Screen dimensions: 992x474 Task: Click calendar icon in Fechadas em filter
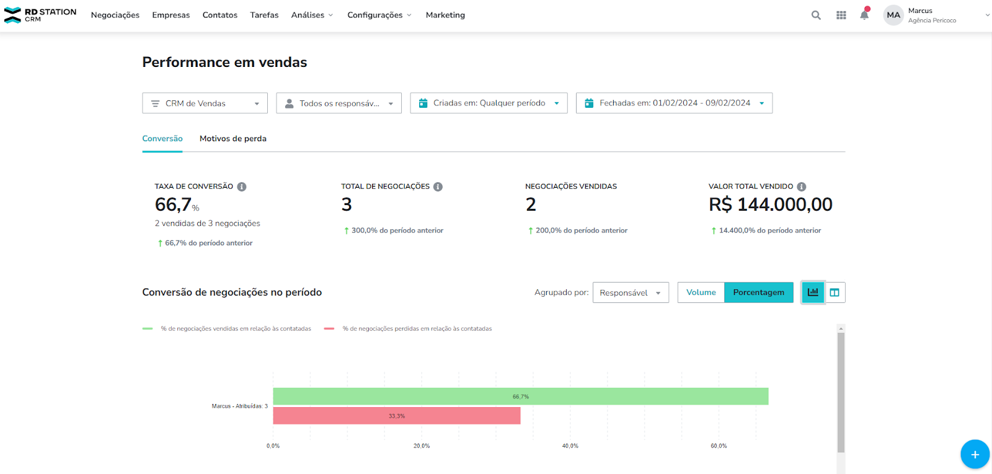pos(589,103)
